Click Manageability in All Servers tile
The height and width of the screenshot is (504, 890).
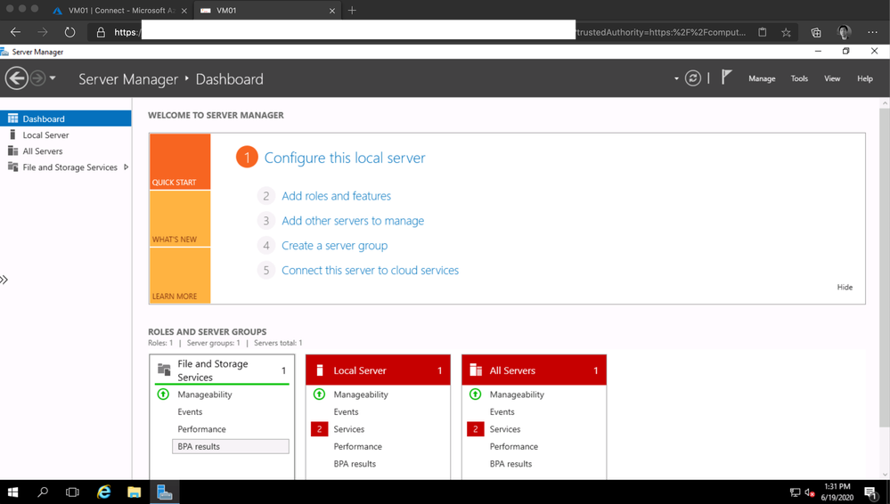(517, 394)
